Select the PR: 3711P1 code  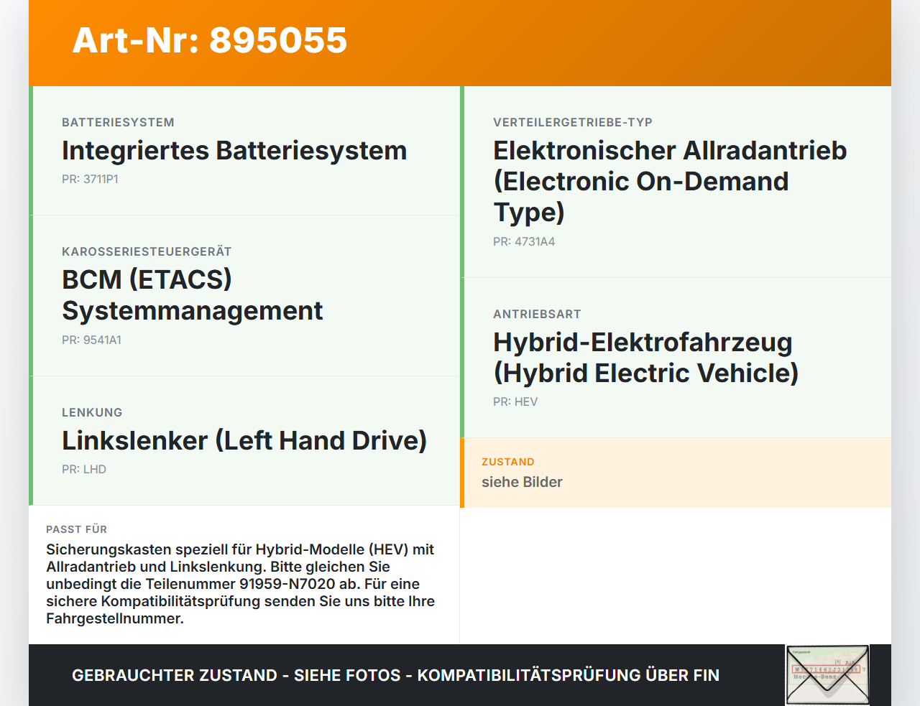point(90,179)
